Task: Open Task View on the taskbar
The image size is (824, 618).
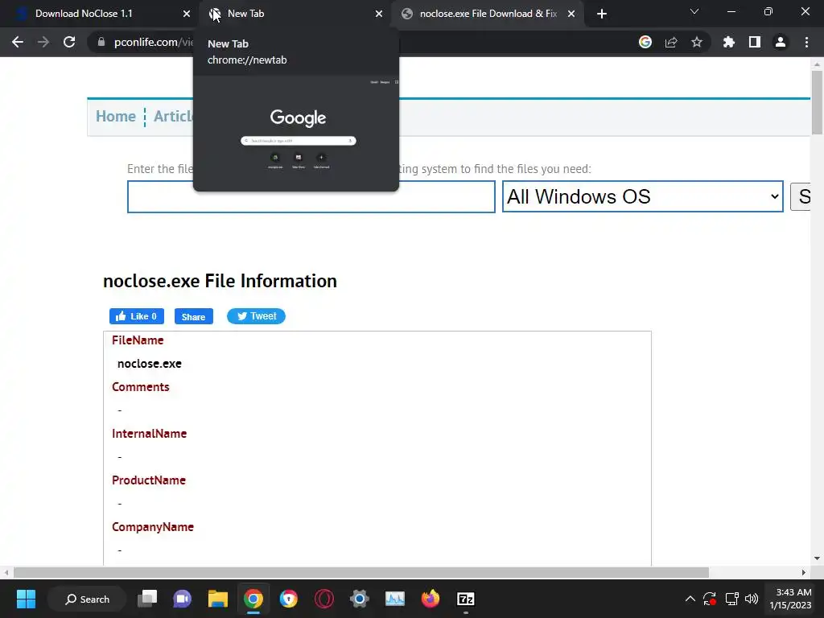Action: coord(147,599)
